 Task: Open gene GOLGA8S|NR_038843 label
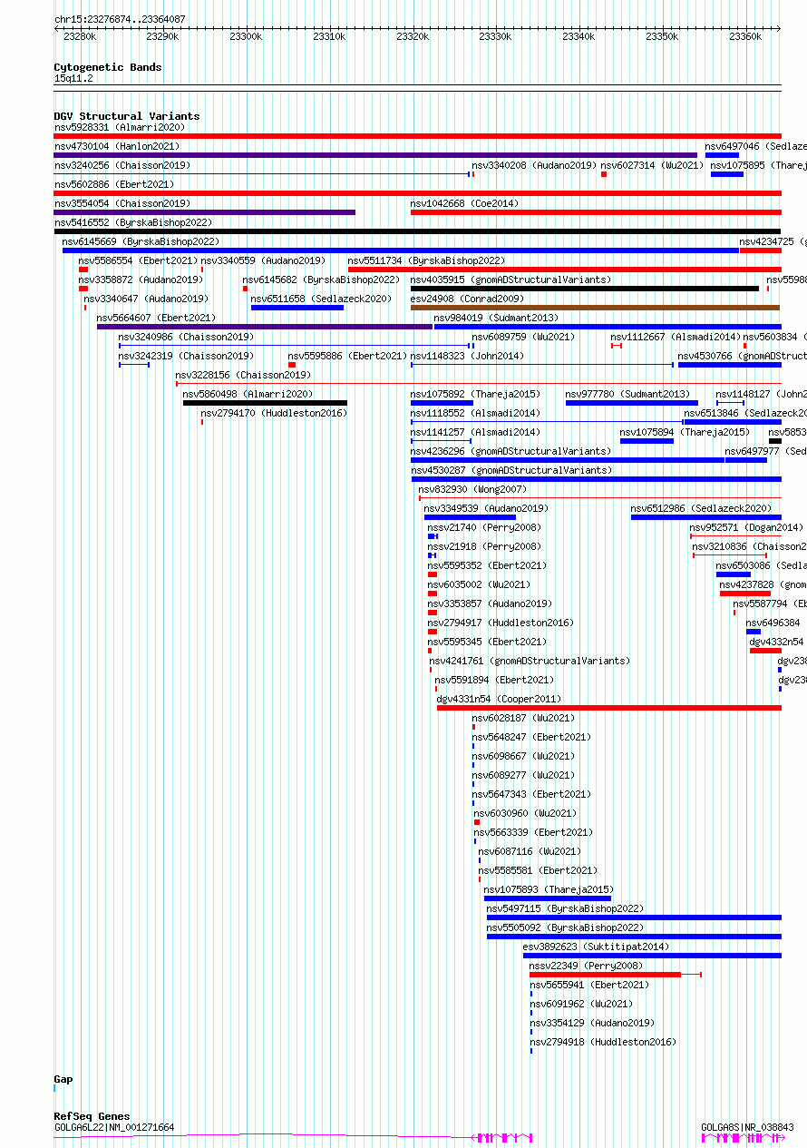click(x=747, y=1127)
